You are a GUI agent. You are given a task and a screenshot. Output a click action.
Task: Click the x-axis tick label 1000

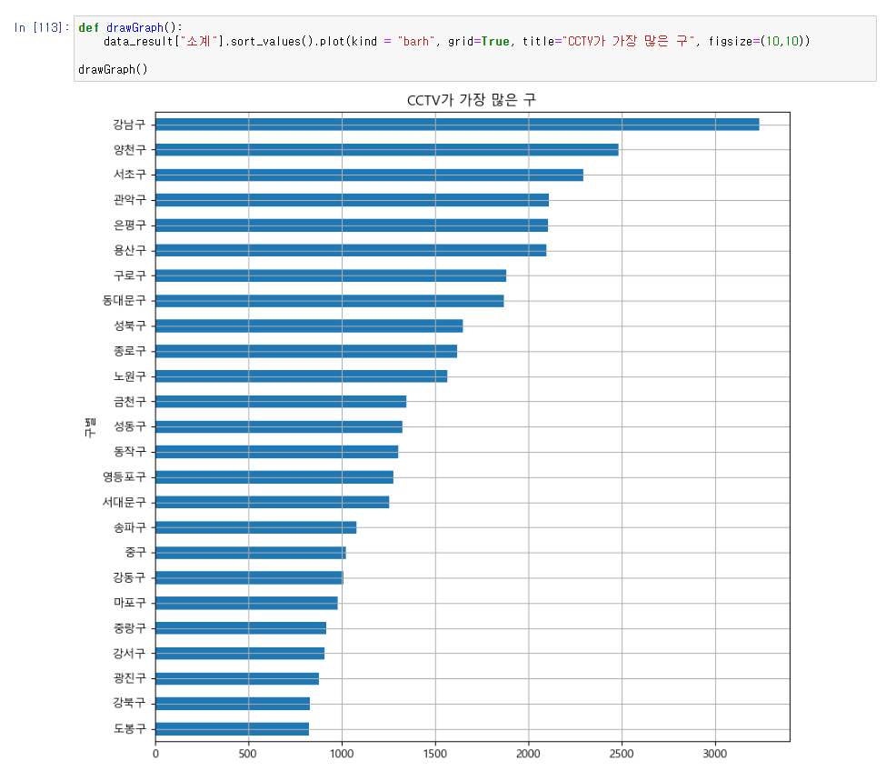coord(342,754)
